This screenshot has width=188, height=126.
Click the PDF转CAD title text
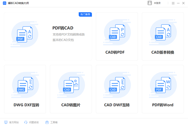pyautogui.click(x=63, y=28)
